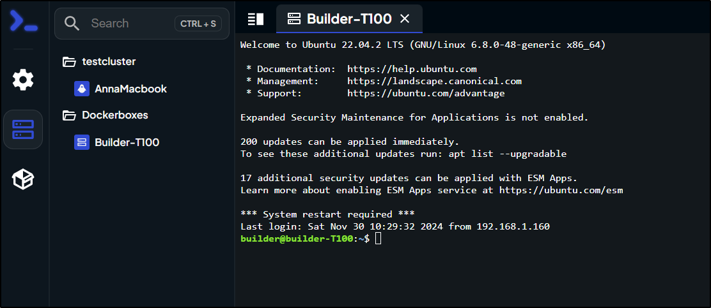Select the hosts server icon in sidebar
This screenshot has width=711, height=308.
[23, 129]
